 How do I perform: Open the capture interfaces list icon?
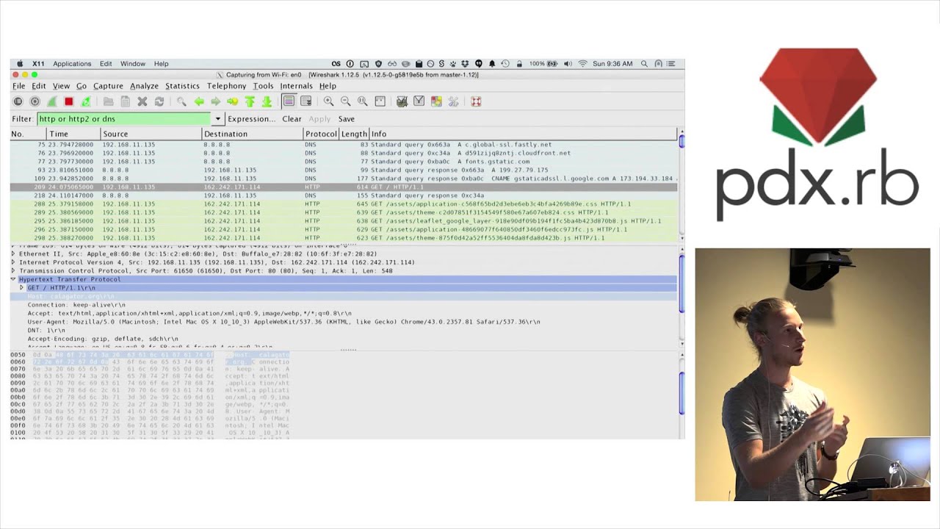(x=18, y=101)
